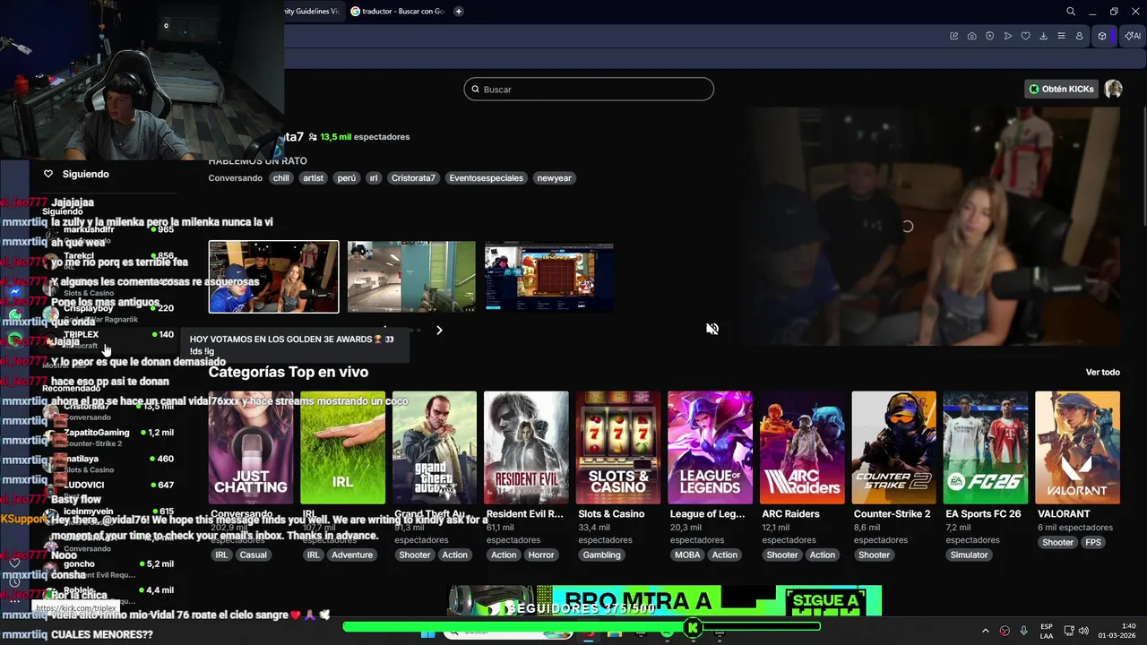
Task: Open the browser account profile icon
Action: click(x=1079, y=37)
